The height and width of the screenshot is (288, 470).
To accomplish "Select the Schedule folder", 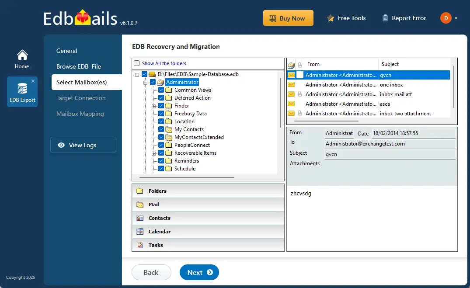I will point(185,168).
